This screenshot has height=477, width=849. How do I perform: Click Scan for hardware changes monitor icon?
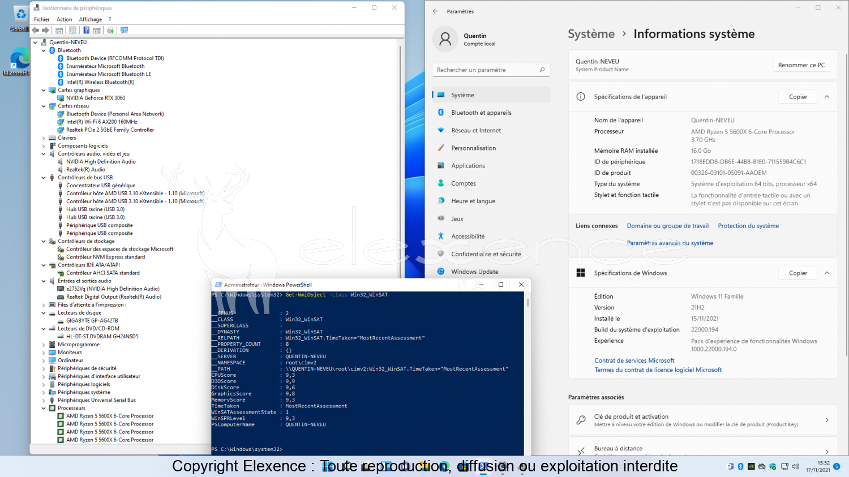(x=124, y=30)
